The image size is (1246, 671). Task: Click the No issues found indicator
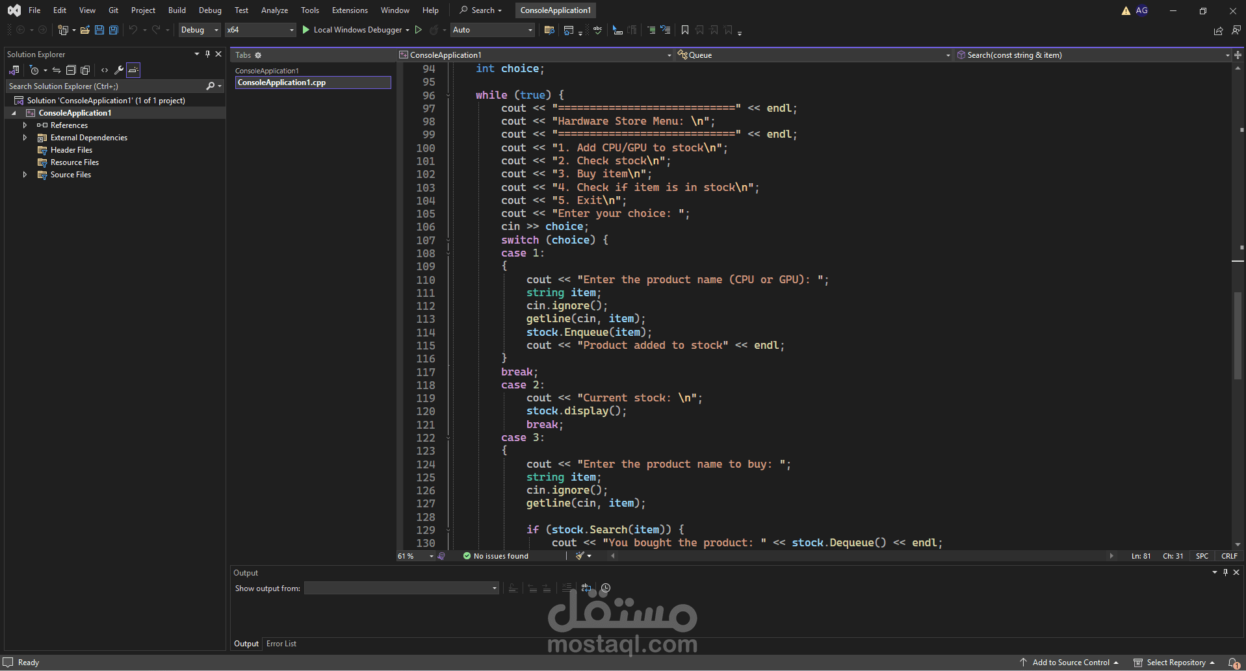(x=495, y=556)
